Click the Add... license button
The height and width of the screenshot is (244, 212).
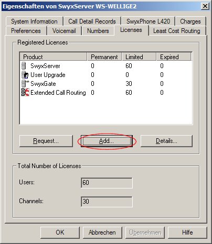107,141
